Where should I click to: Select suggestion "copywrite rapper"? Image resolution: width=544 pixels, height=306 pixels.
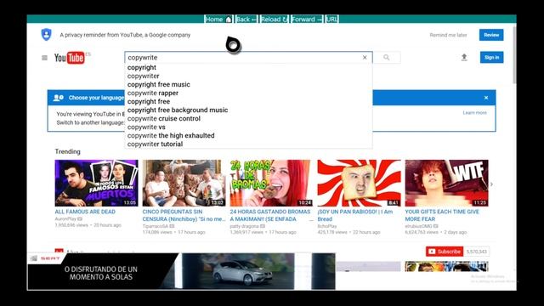tap(248, 93)
